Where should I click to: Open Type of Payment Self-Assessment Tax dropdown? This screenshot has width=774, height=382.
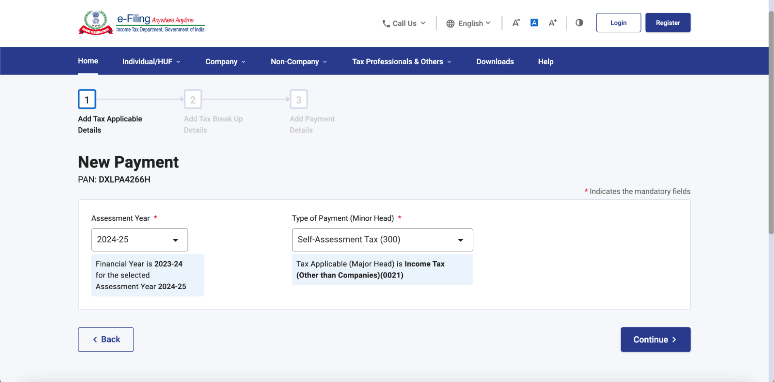(382, 240)
